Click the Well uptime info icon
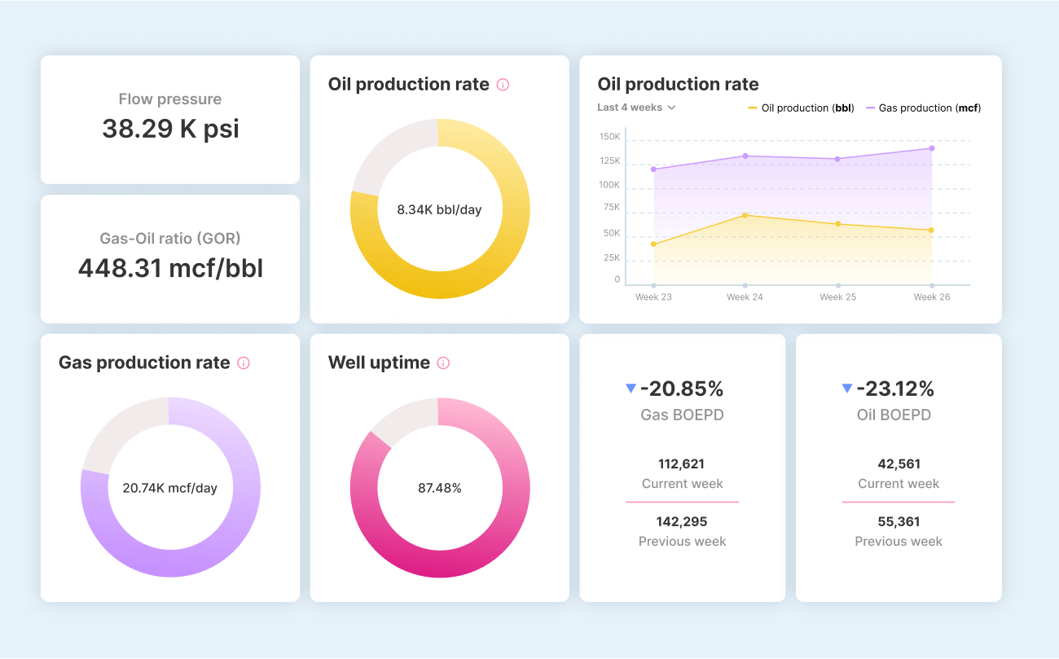 coord(442,363)
